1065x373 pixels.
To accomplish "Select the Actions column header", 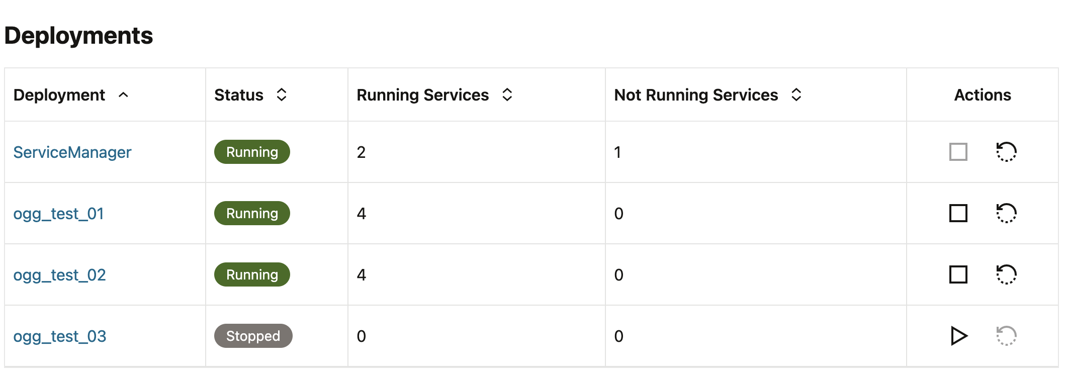I will 982,95.
